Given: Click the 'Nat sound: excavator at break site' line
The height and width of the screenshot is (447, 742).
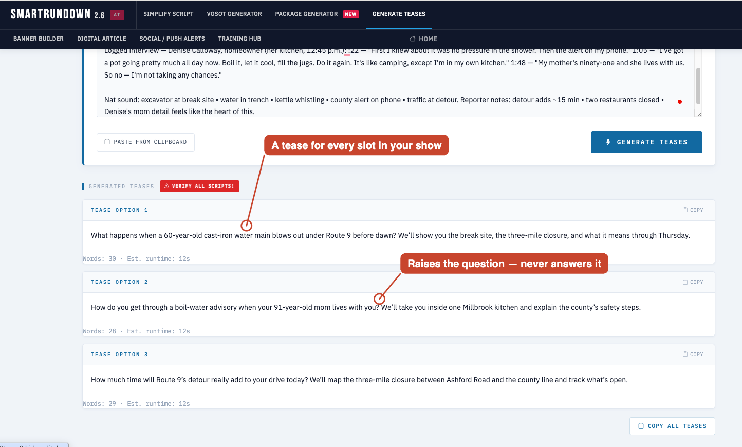Looking at the screenshot, I should (x=384, y=100).
